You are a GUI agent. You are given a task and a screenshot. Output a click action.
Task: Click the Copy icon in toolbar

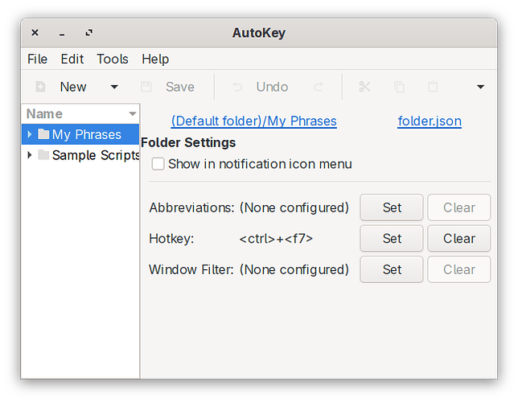coord(400,87)
